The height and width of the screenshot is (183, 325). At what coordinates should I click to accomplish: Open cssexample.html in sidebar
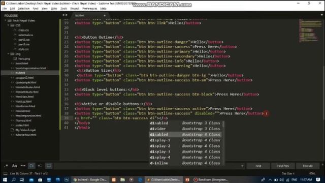[x=26, y=82]
